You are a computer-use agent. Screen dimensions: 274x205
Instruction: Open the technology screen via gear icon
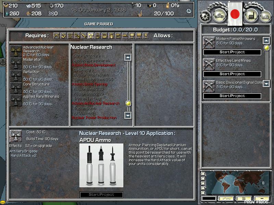pyautogui.click(x=206, y=16)
